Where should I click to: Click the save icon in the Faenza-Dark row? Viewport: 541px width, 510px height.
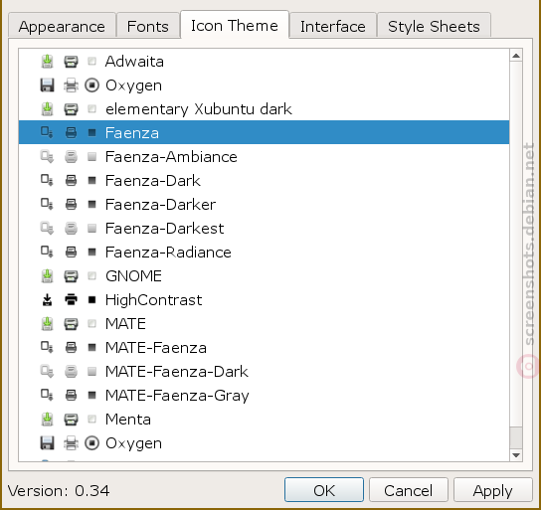[47, 180]
